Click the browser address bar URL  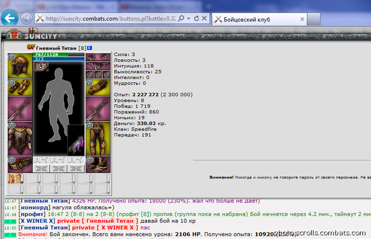coord(110,19)
